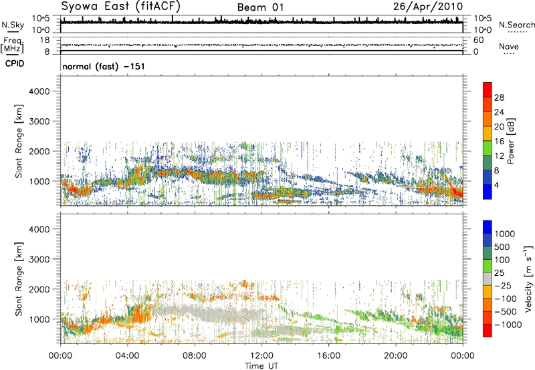Click the blue bottom segment of Power colorbar
535x370 pixels.
488,192
